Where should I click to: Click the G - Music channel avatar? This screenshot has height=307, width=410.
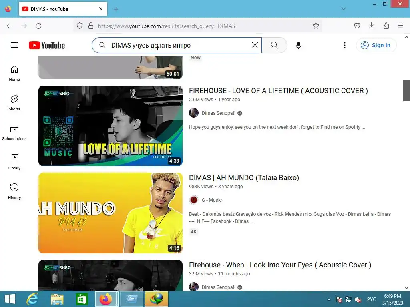194,200
